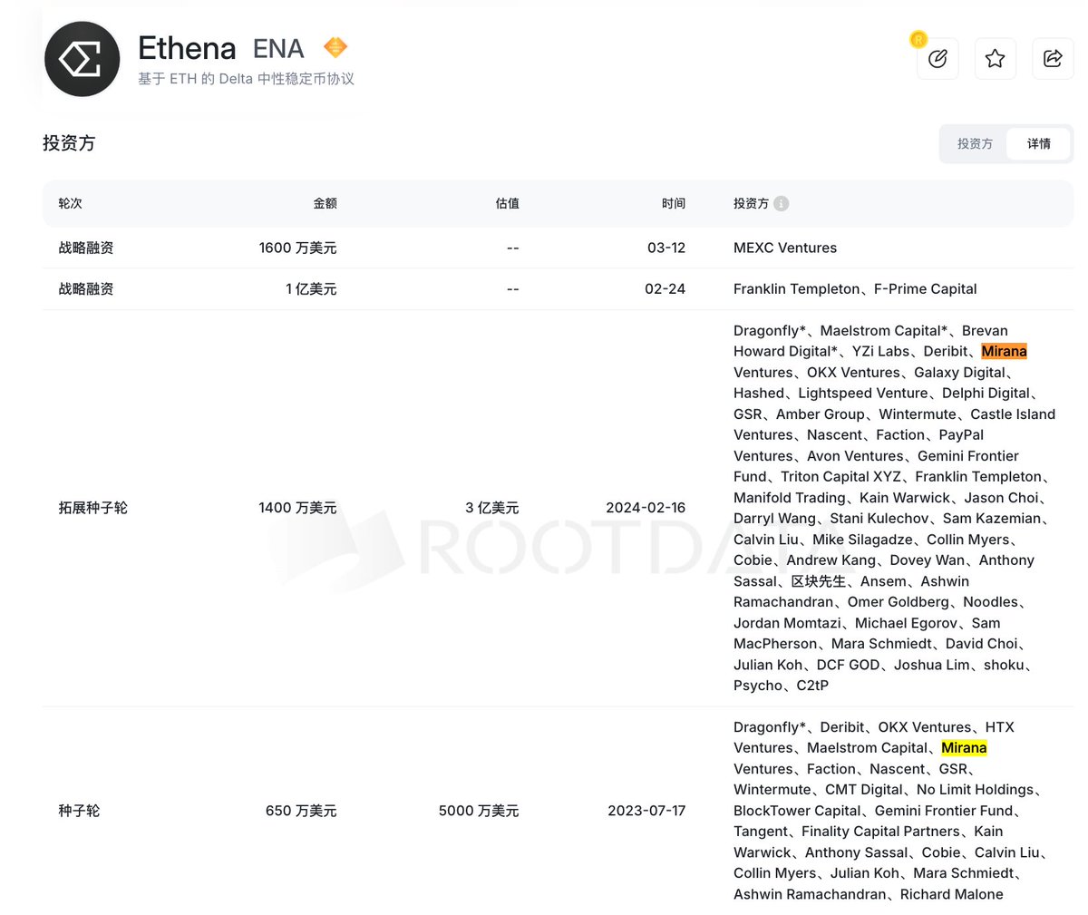Open Richard Malone investor link
The height and width of the screenshot is (915, 1088).
952,894
